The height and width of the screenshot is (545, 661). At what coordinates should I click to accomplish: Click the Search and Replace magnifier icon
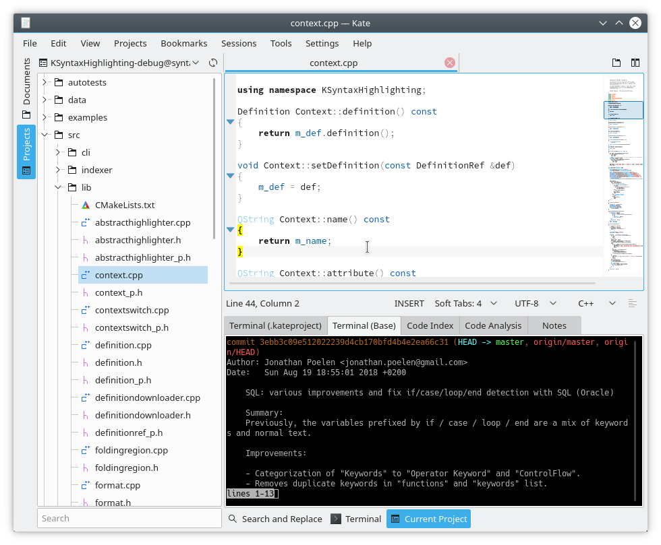[x=232, y=519]
